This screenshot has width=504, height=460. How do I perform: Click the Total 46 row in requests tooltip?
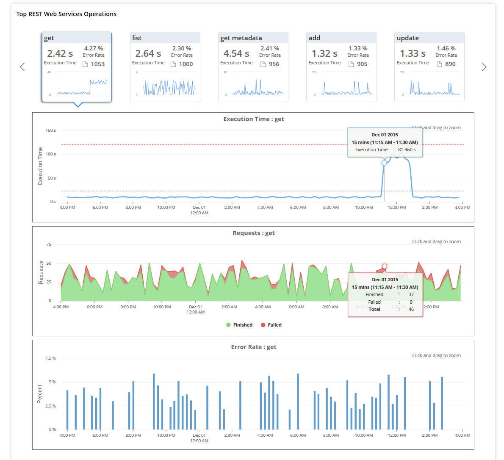[x=391, y=309]
